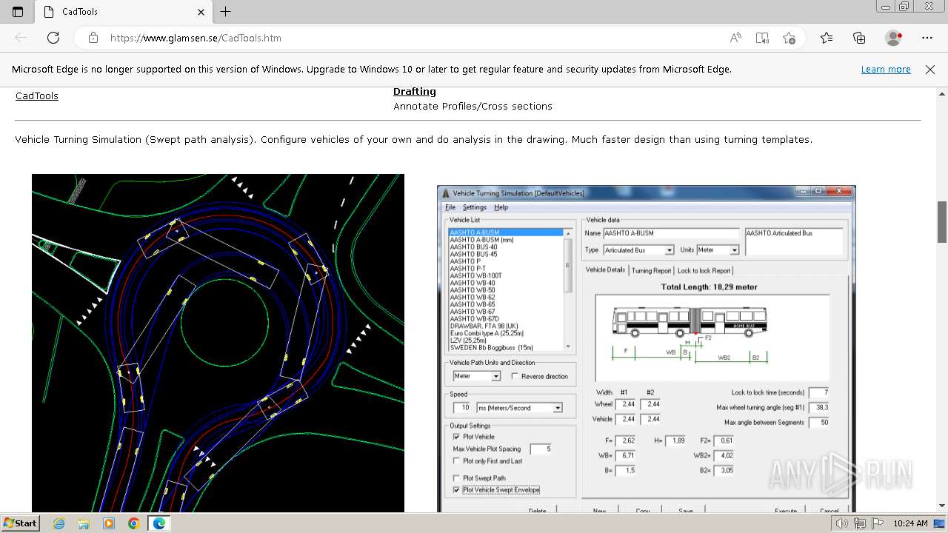Open the vehicle Type dropdown
Viewport: 948px width, 533px height.
pyautogui.click(x=669, y=250)
